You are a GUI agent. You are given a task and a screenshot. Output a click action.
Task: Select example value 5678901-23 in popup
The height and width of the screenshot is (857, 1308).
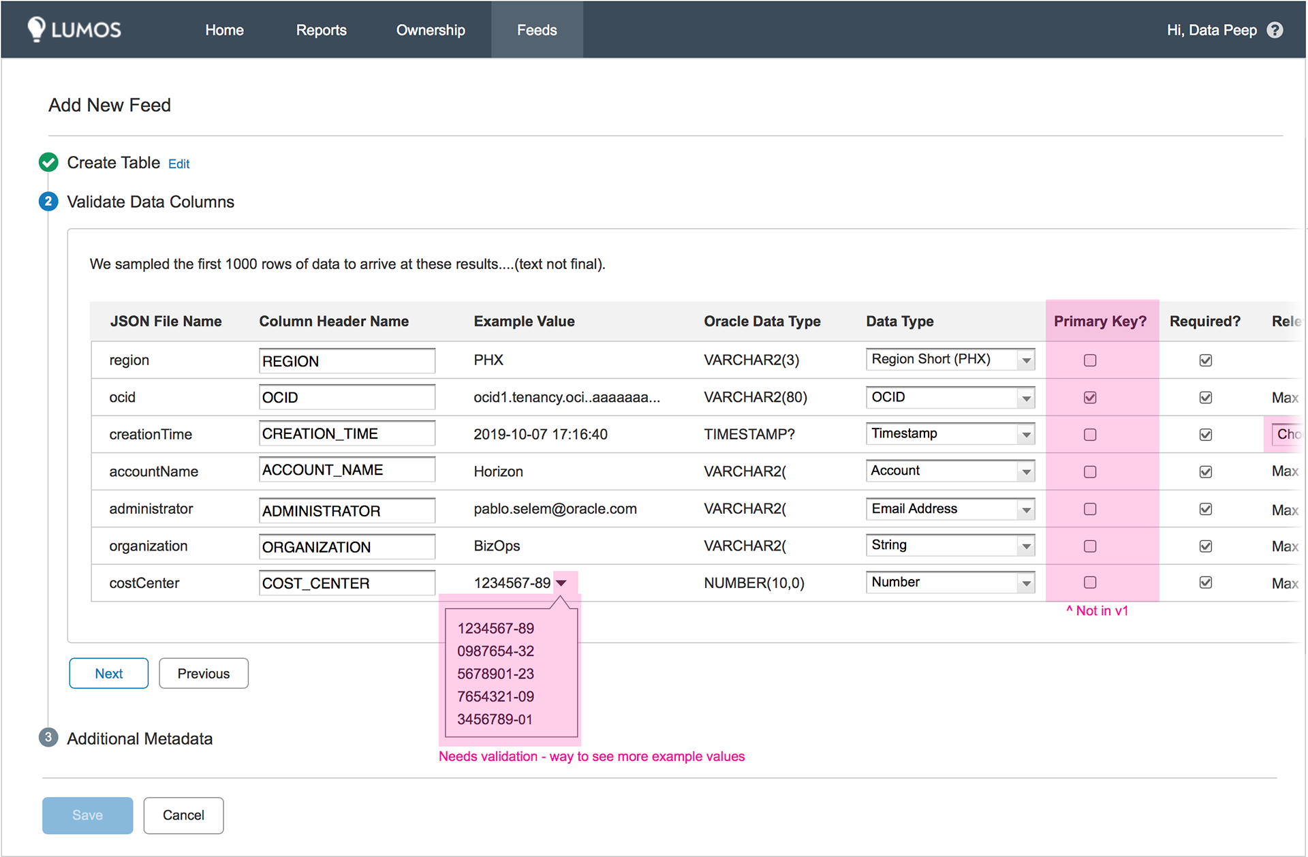click(496, 674)
